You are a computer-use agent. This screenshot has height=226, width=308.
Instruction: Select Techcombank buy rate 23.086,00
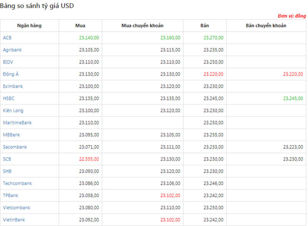coord(89,183)
